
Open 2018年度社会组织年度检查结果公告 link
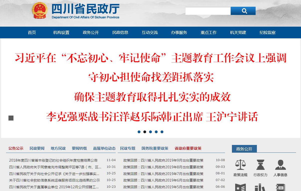pyautogui.click(x=53, y=160)
